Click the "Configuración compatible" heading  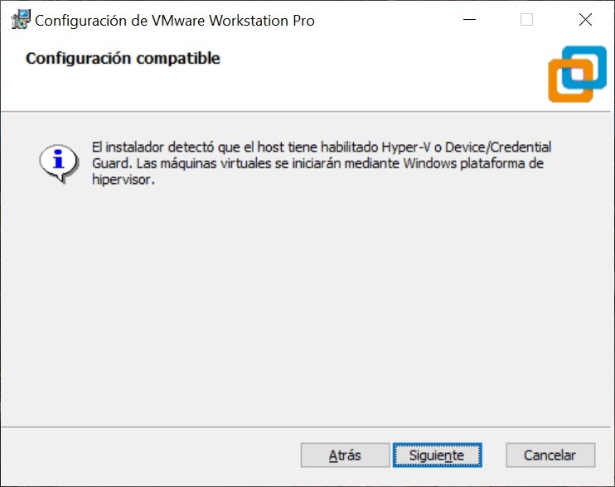[123, 59]
